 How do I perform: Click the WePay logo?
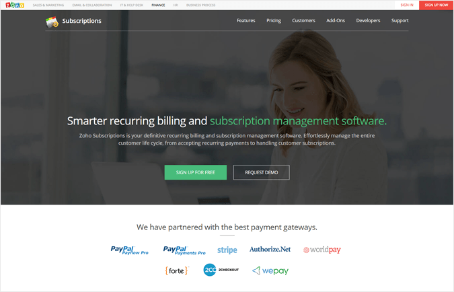270,270
